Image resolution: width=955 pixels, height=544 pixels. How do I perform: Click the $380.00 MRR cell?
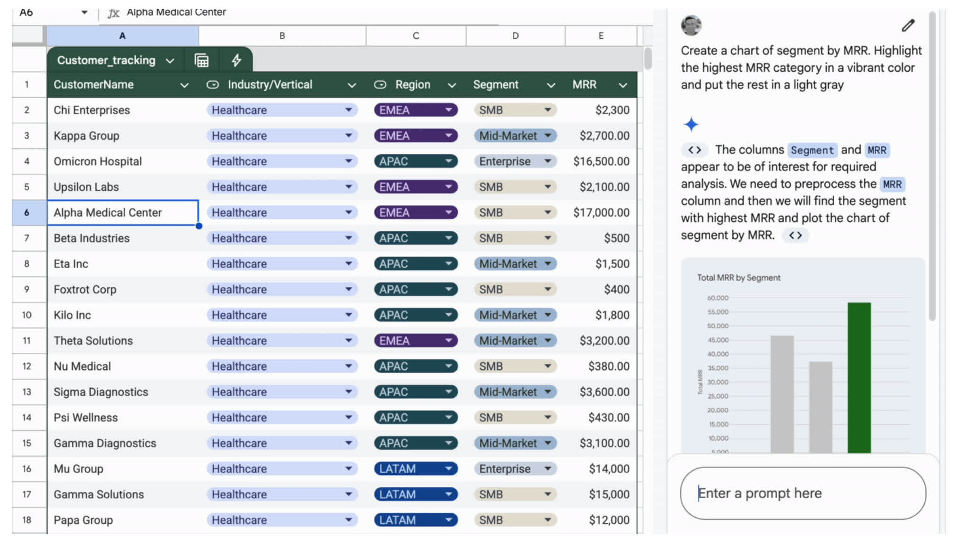[601, 367]
